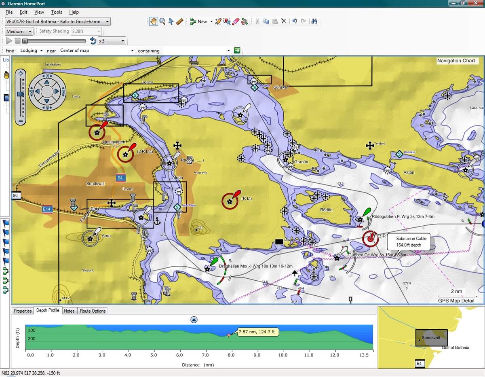Click the binoculars Find icon

[x=314, y=21]
